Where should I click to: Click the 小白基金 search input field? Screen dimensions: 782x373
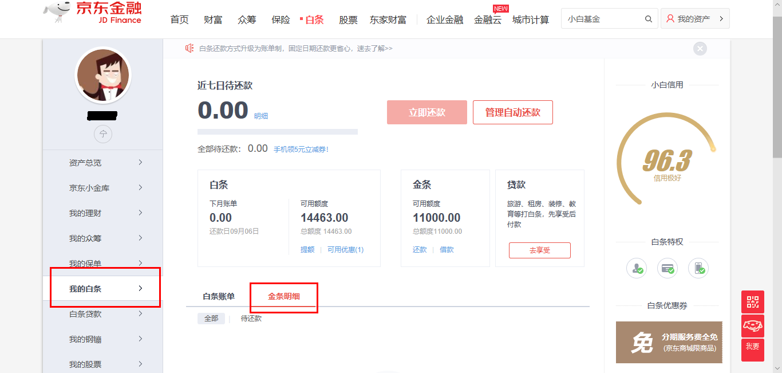(x=601, y=19)
